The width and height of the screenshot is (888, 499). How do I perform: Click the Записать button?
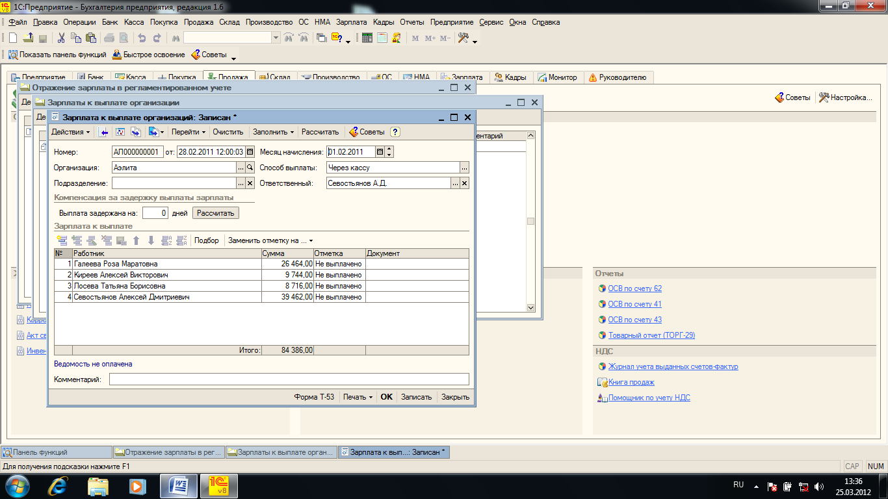(416, 396)
